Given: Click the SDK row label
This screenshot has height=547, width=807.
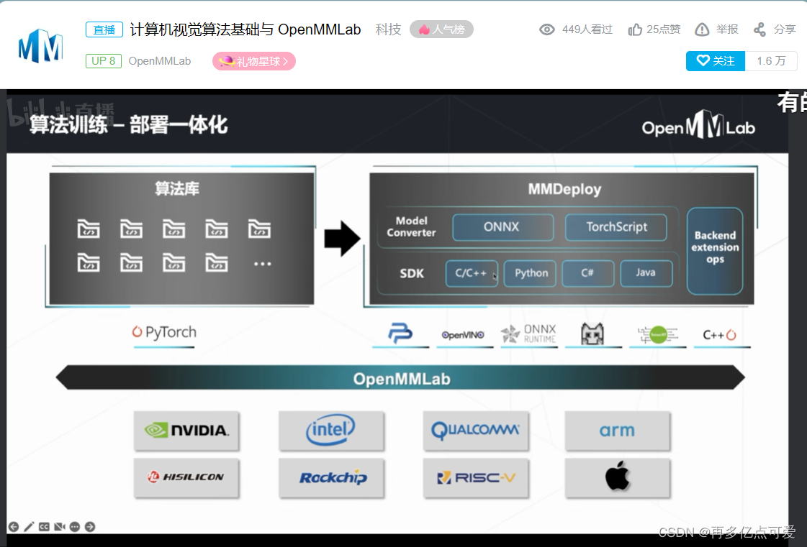Looking at the screenshot, I should point(412,273).
